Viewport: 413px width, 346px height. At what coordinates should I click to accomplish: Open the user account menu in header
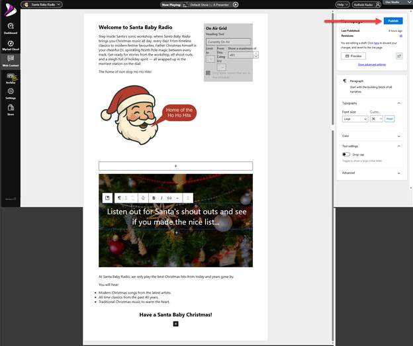point(367,5)
